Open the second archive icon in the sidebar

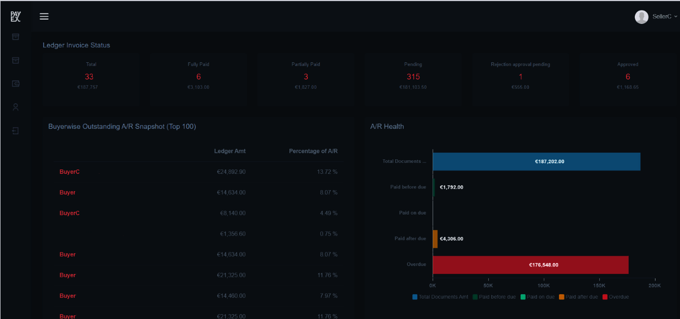pyautogui.click(x=15, y=60)
